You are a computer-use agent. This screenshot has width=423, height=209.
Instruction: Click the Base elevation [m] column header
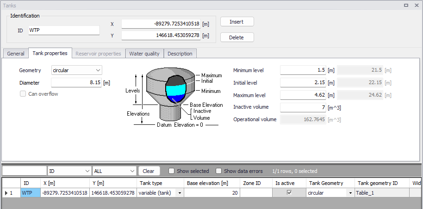(x=212, y=183)
